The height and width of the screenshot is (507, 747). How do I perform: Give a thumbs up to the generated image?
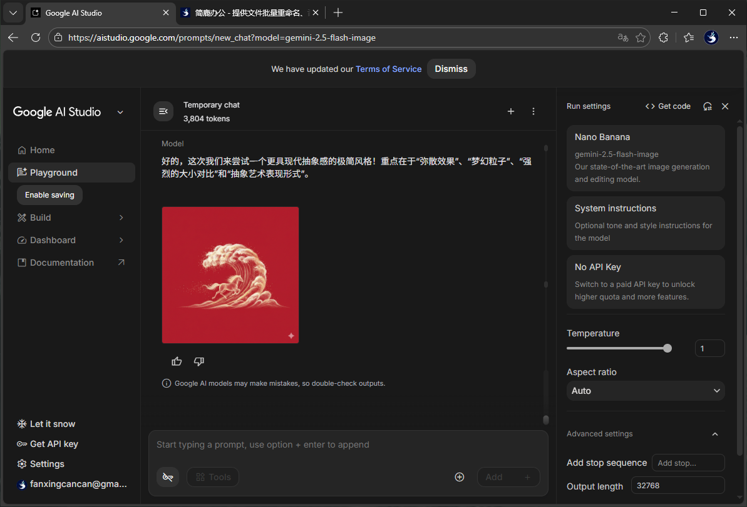176,361
